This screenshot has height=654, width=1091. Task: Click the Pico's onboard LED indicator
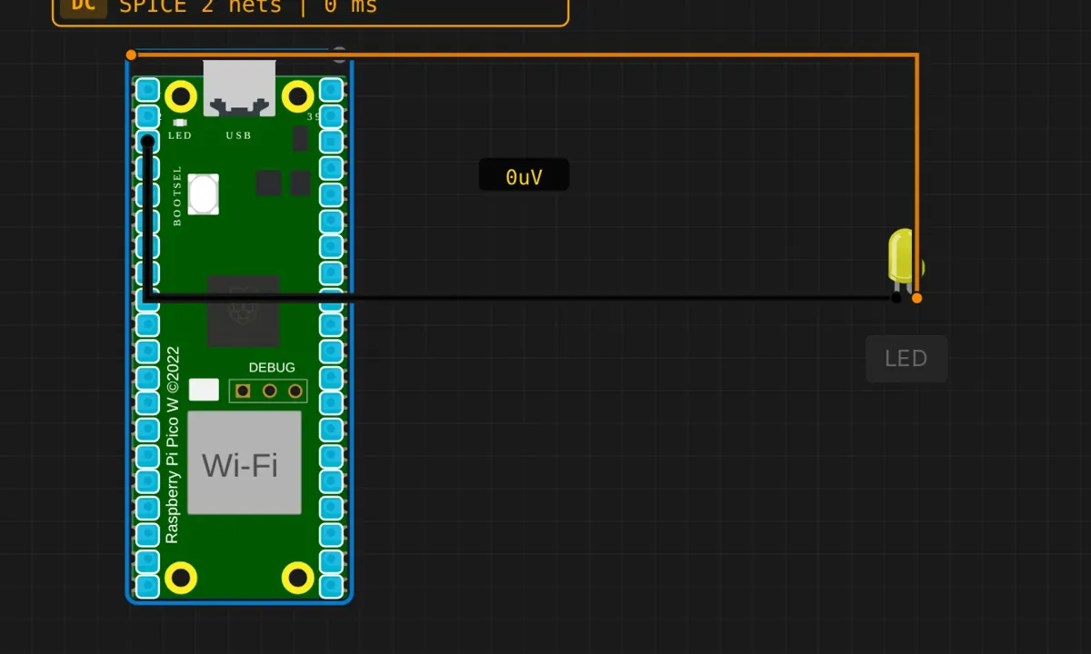tap(179, 123)
